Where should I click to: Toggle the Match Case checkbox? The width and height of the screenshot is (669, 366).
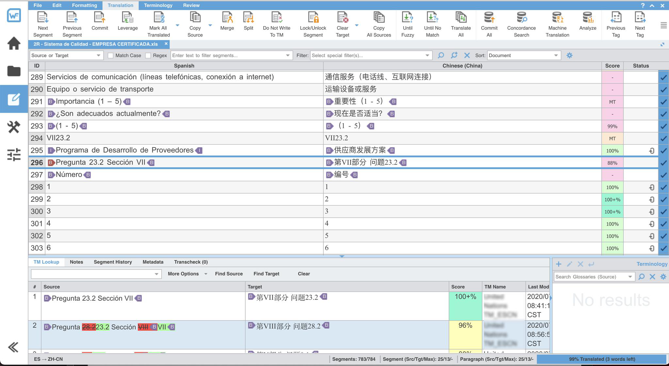[110, 56]
